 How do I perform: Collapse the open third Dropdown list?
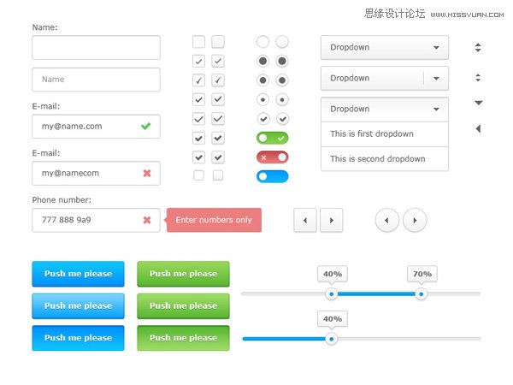[385, 109]
